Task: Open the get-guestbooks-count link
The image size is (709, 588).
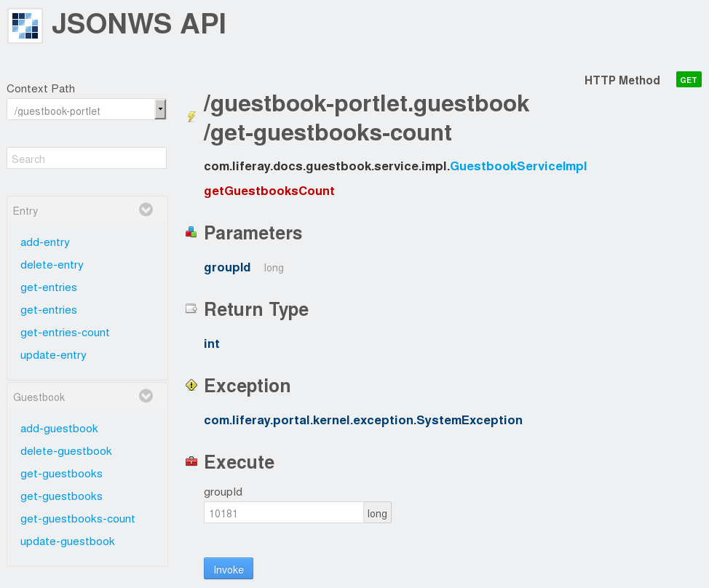Action: pyautogui.click(x=77, y=519)
